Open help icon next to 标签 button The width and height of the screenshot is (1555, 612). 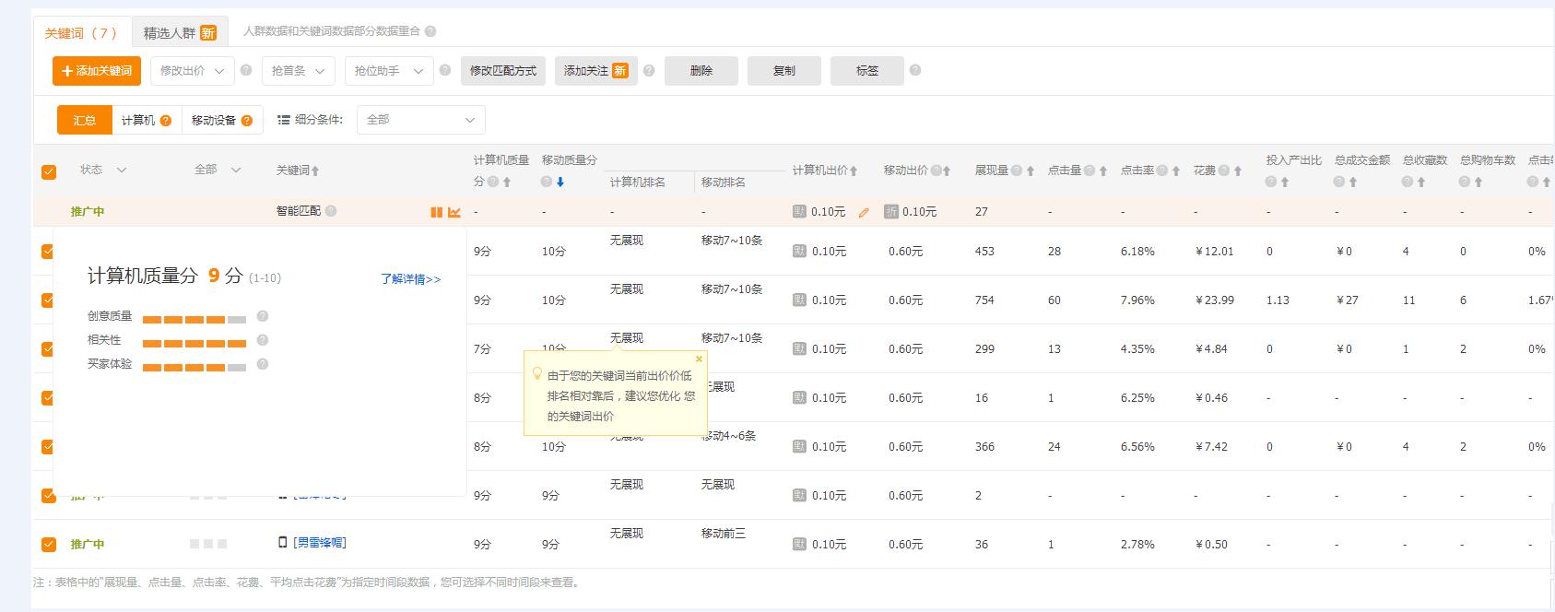click(915, 70)
